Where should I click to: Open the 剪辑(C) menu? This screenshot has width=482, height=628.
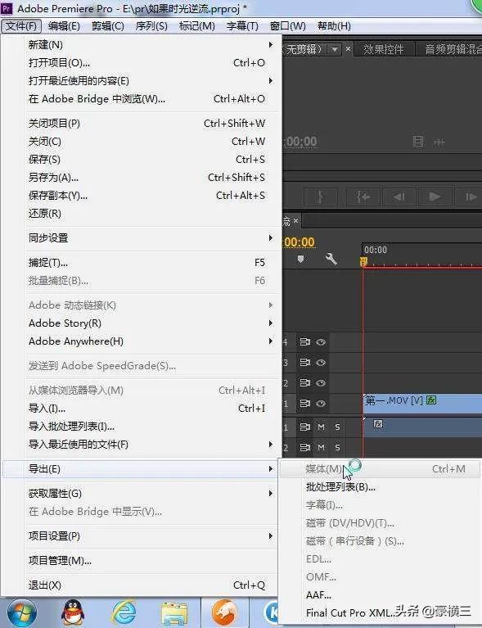pos(108,26)
